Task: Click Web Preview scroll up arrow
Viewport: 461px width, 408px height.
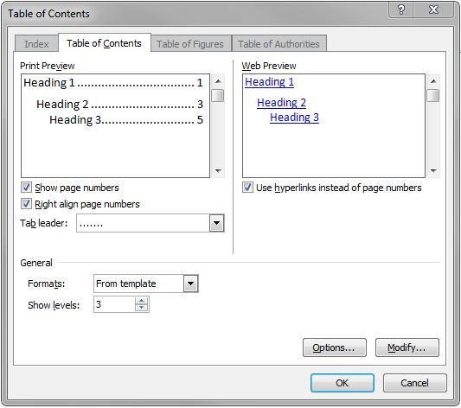Action: pyautogui.click(x=433, y=81)
